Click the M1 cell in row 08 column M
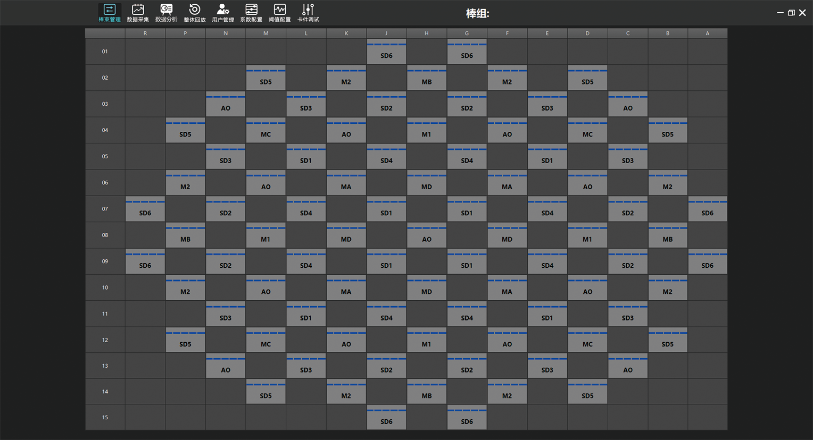 (x=266, y=235)
